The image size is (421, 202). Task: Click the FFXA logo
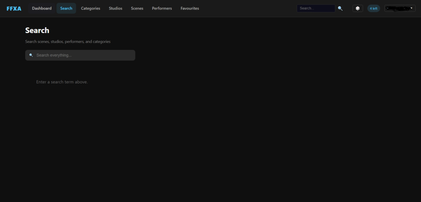point(14,8)
